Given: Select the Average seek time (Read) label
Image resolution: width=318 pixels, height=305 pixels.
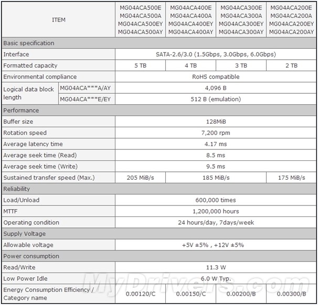Looking at the screenshot, I should tap(40, 155).
